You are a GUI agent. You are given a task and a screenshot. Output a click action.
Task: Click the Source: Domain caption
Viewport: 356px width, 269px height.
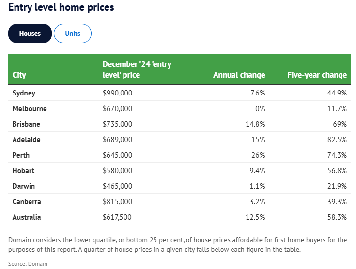[x=28, y=263]
